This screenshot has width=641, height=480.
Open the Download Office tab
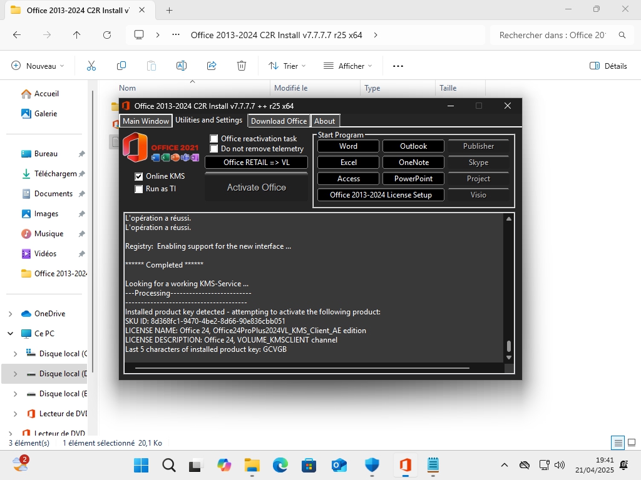279,121
